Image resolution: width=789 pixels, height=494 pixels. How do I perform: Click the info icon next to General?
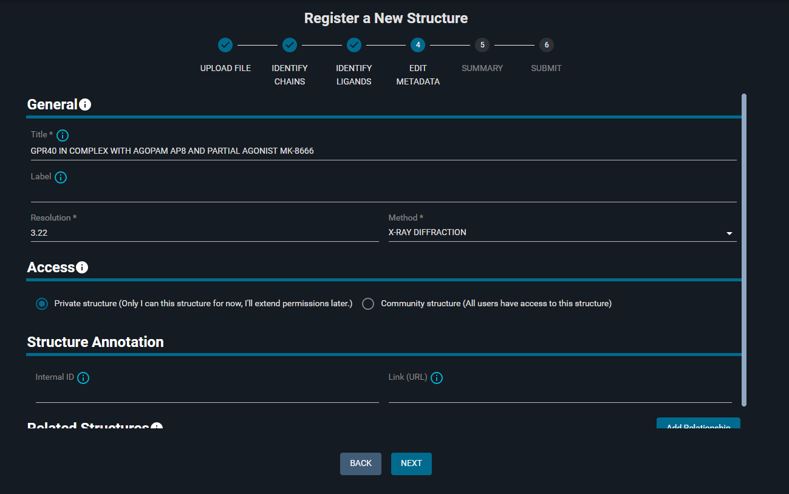(85, 105)
